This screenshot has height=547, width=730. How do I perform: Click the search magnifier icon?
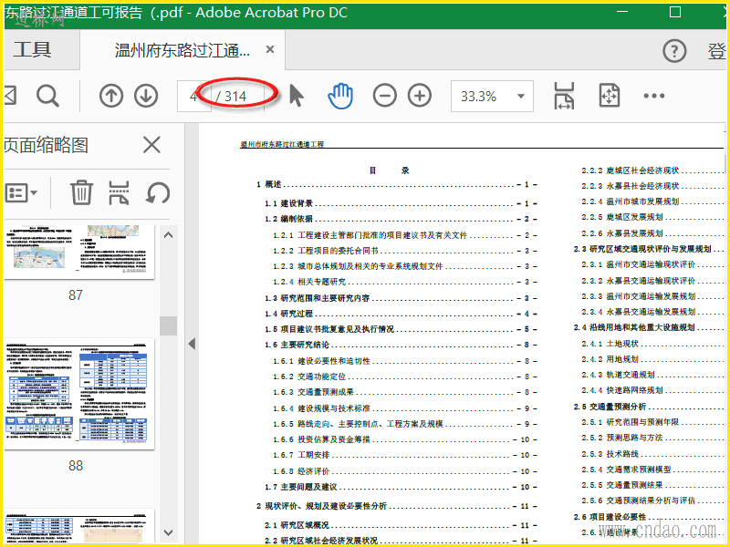pos(47,96)
